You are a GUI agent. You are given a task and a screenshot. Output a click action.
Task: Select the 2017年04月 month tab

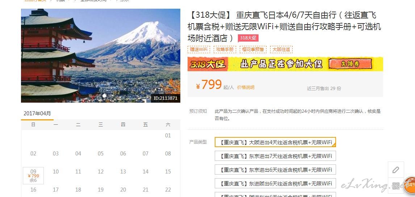pos(37,114)
